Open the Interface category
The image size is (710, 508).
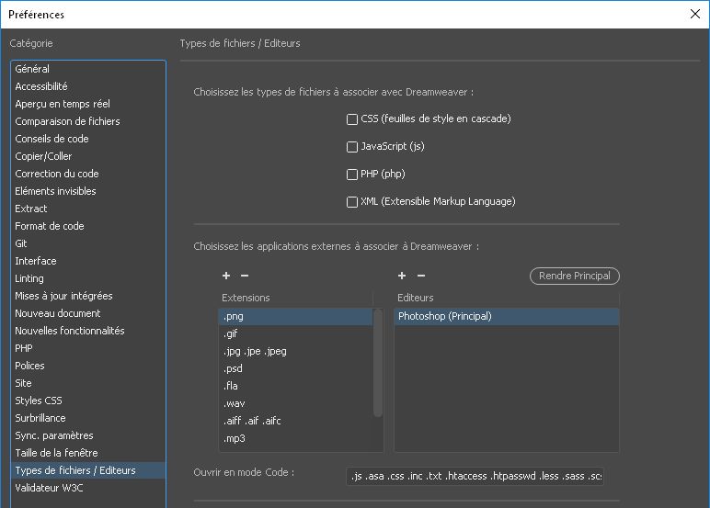coord(88,261)
